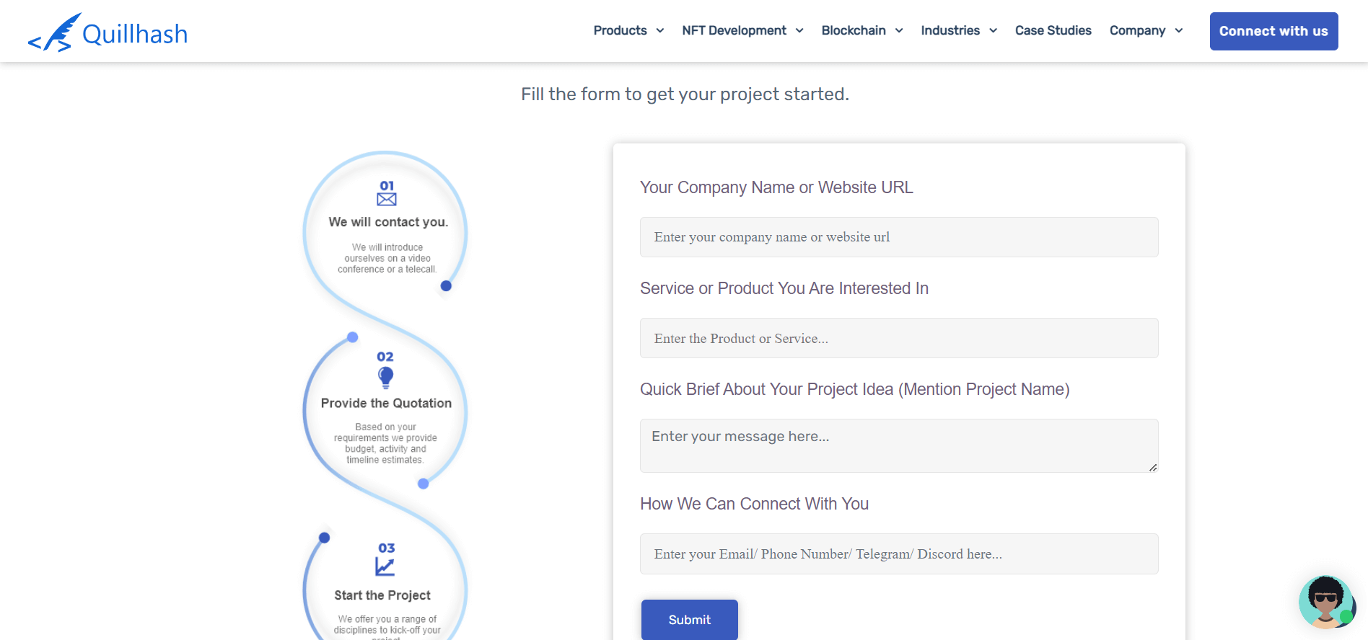
Task: Focus the company name or website URL field
Action: click(898, 237)
